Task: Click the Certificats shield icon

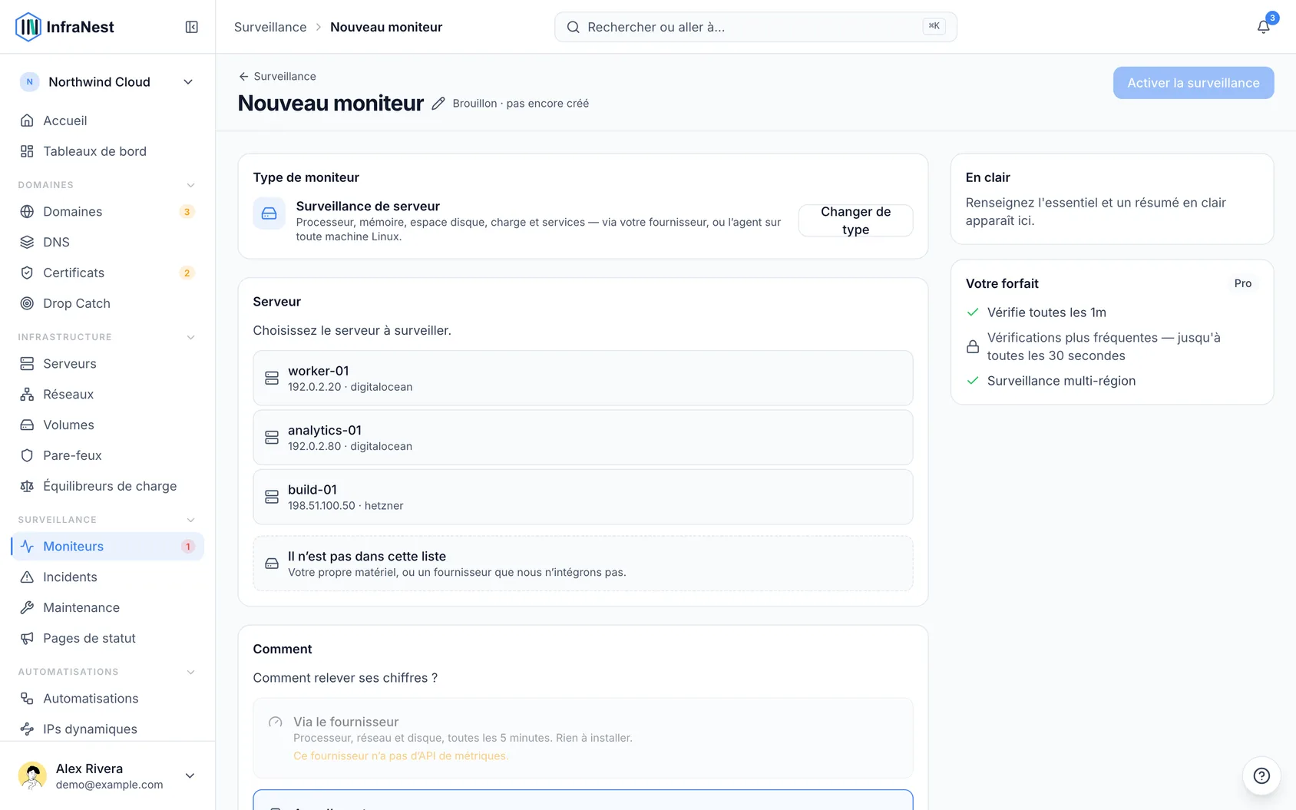Action: click(27, 273)
